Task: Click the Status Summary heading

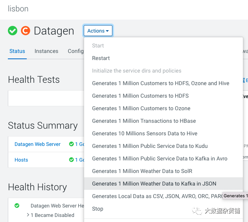Action: coord(43,126)
